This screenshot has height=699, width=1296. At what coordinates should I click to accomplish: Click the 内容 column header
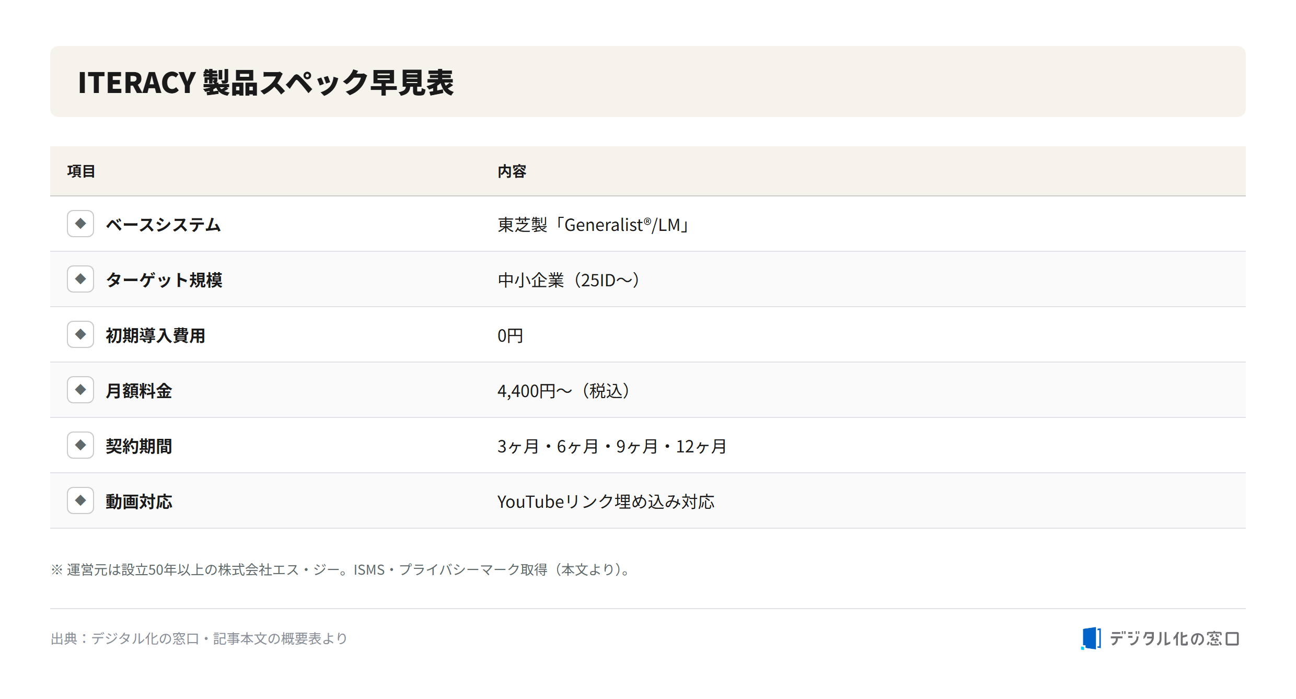coord(512,171)
